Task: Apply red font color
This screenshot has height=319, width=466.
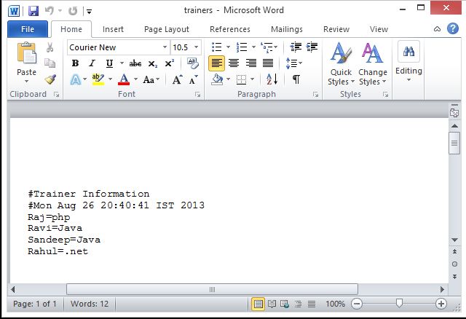Action: click(124, 79)
